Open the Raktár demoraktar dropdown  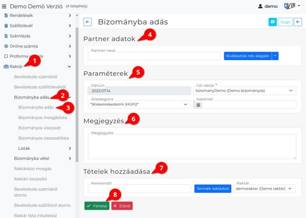pyautogui.click(x=265, y=189)
